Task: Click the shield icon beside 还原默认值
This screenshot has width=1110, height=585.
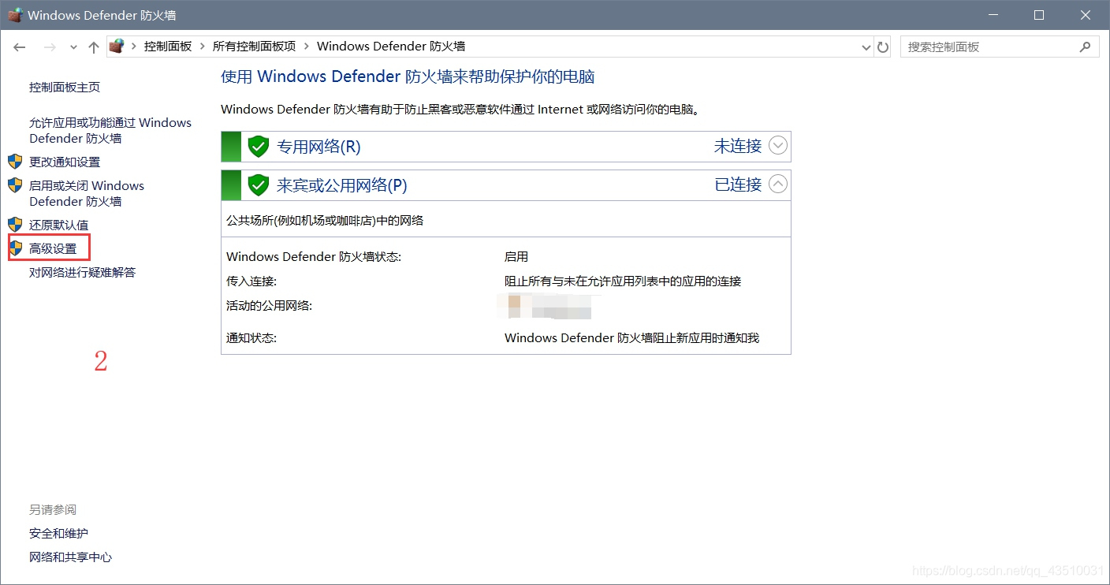Action: pyautogui.click(x=15, y=225)
